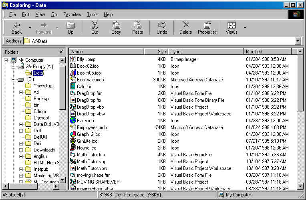
Task: Select the Booksale.mdb database icon
Action: 73,79
